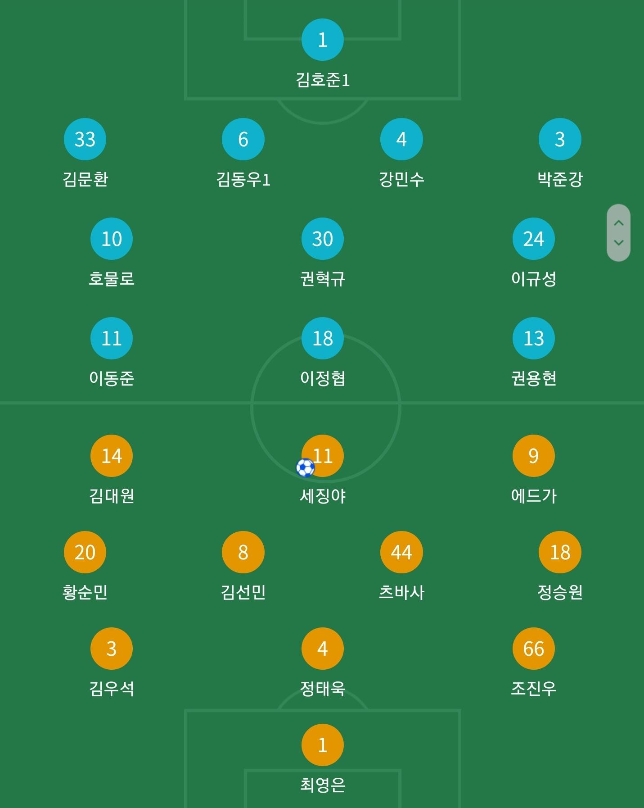This screenshot has width=644, height=808.
Task: Click the scroll up chevron arrow
Action: pos(619,223)
